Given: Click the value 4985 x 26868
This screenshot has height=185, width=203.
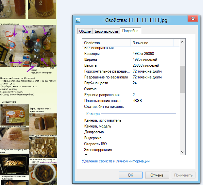Looking at the screenshot, I should pyautogui.click(x=143, y=54).
